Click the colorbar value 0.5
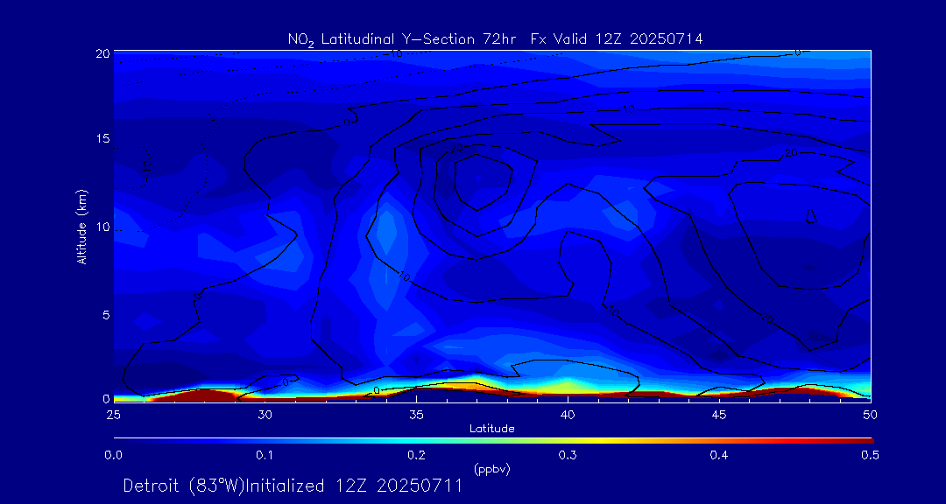 point(871,455)
